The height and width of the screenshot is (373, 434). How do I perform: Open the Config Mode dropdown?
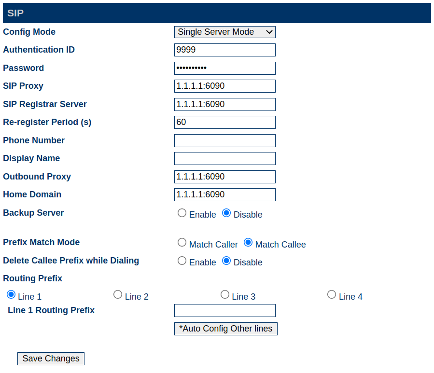[x=225, y=32]
